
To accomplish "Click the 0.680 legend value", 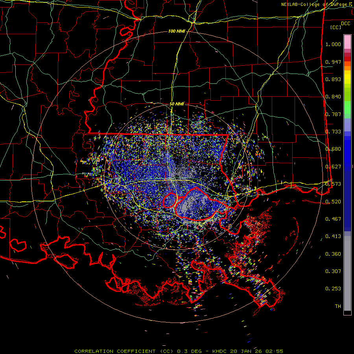I will (x=333, y=149).
